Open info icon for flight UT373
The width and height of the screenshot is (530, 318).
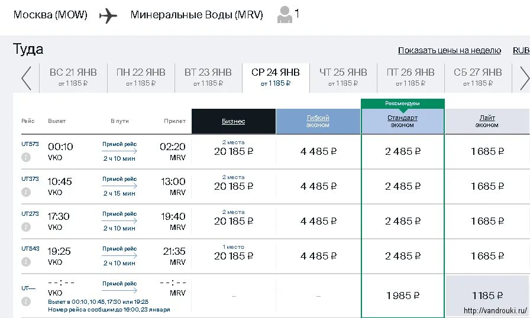[26, 192]
